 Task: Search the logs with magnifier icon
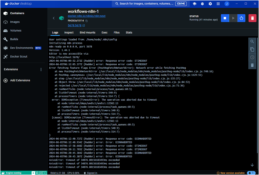point(252,42)
